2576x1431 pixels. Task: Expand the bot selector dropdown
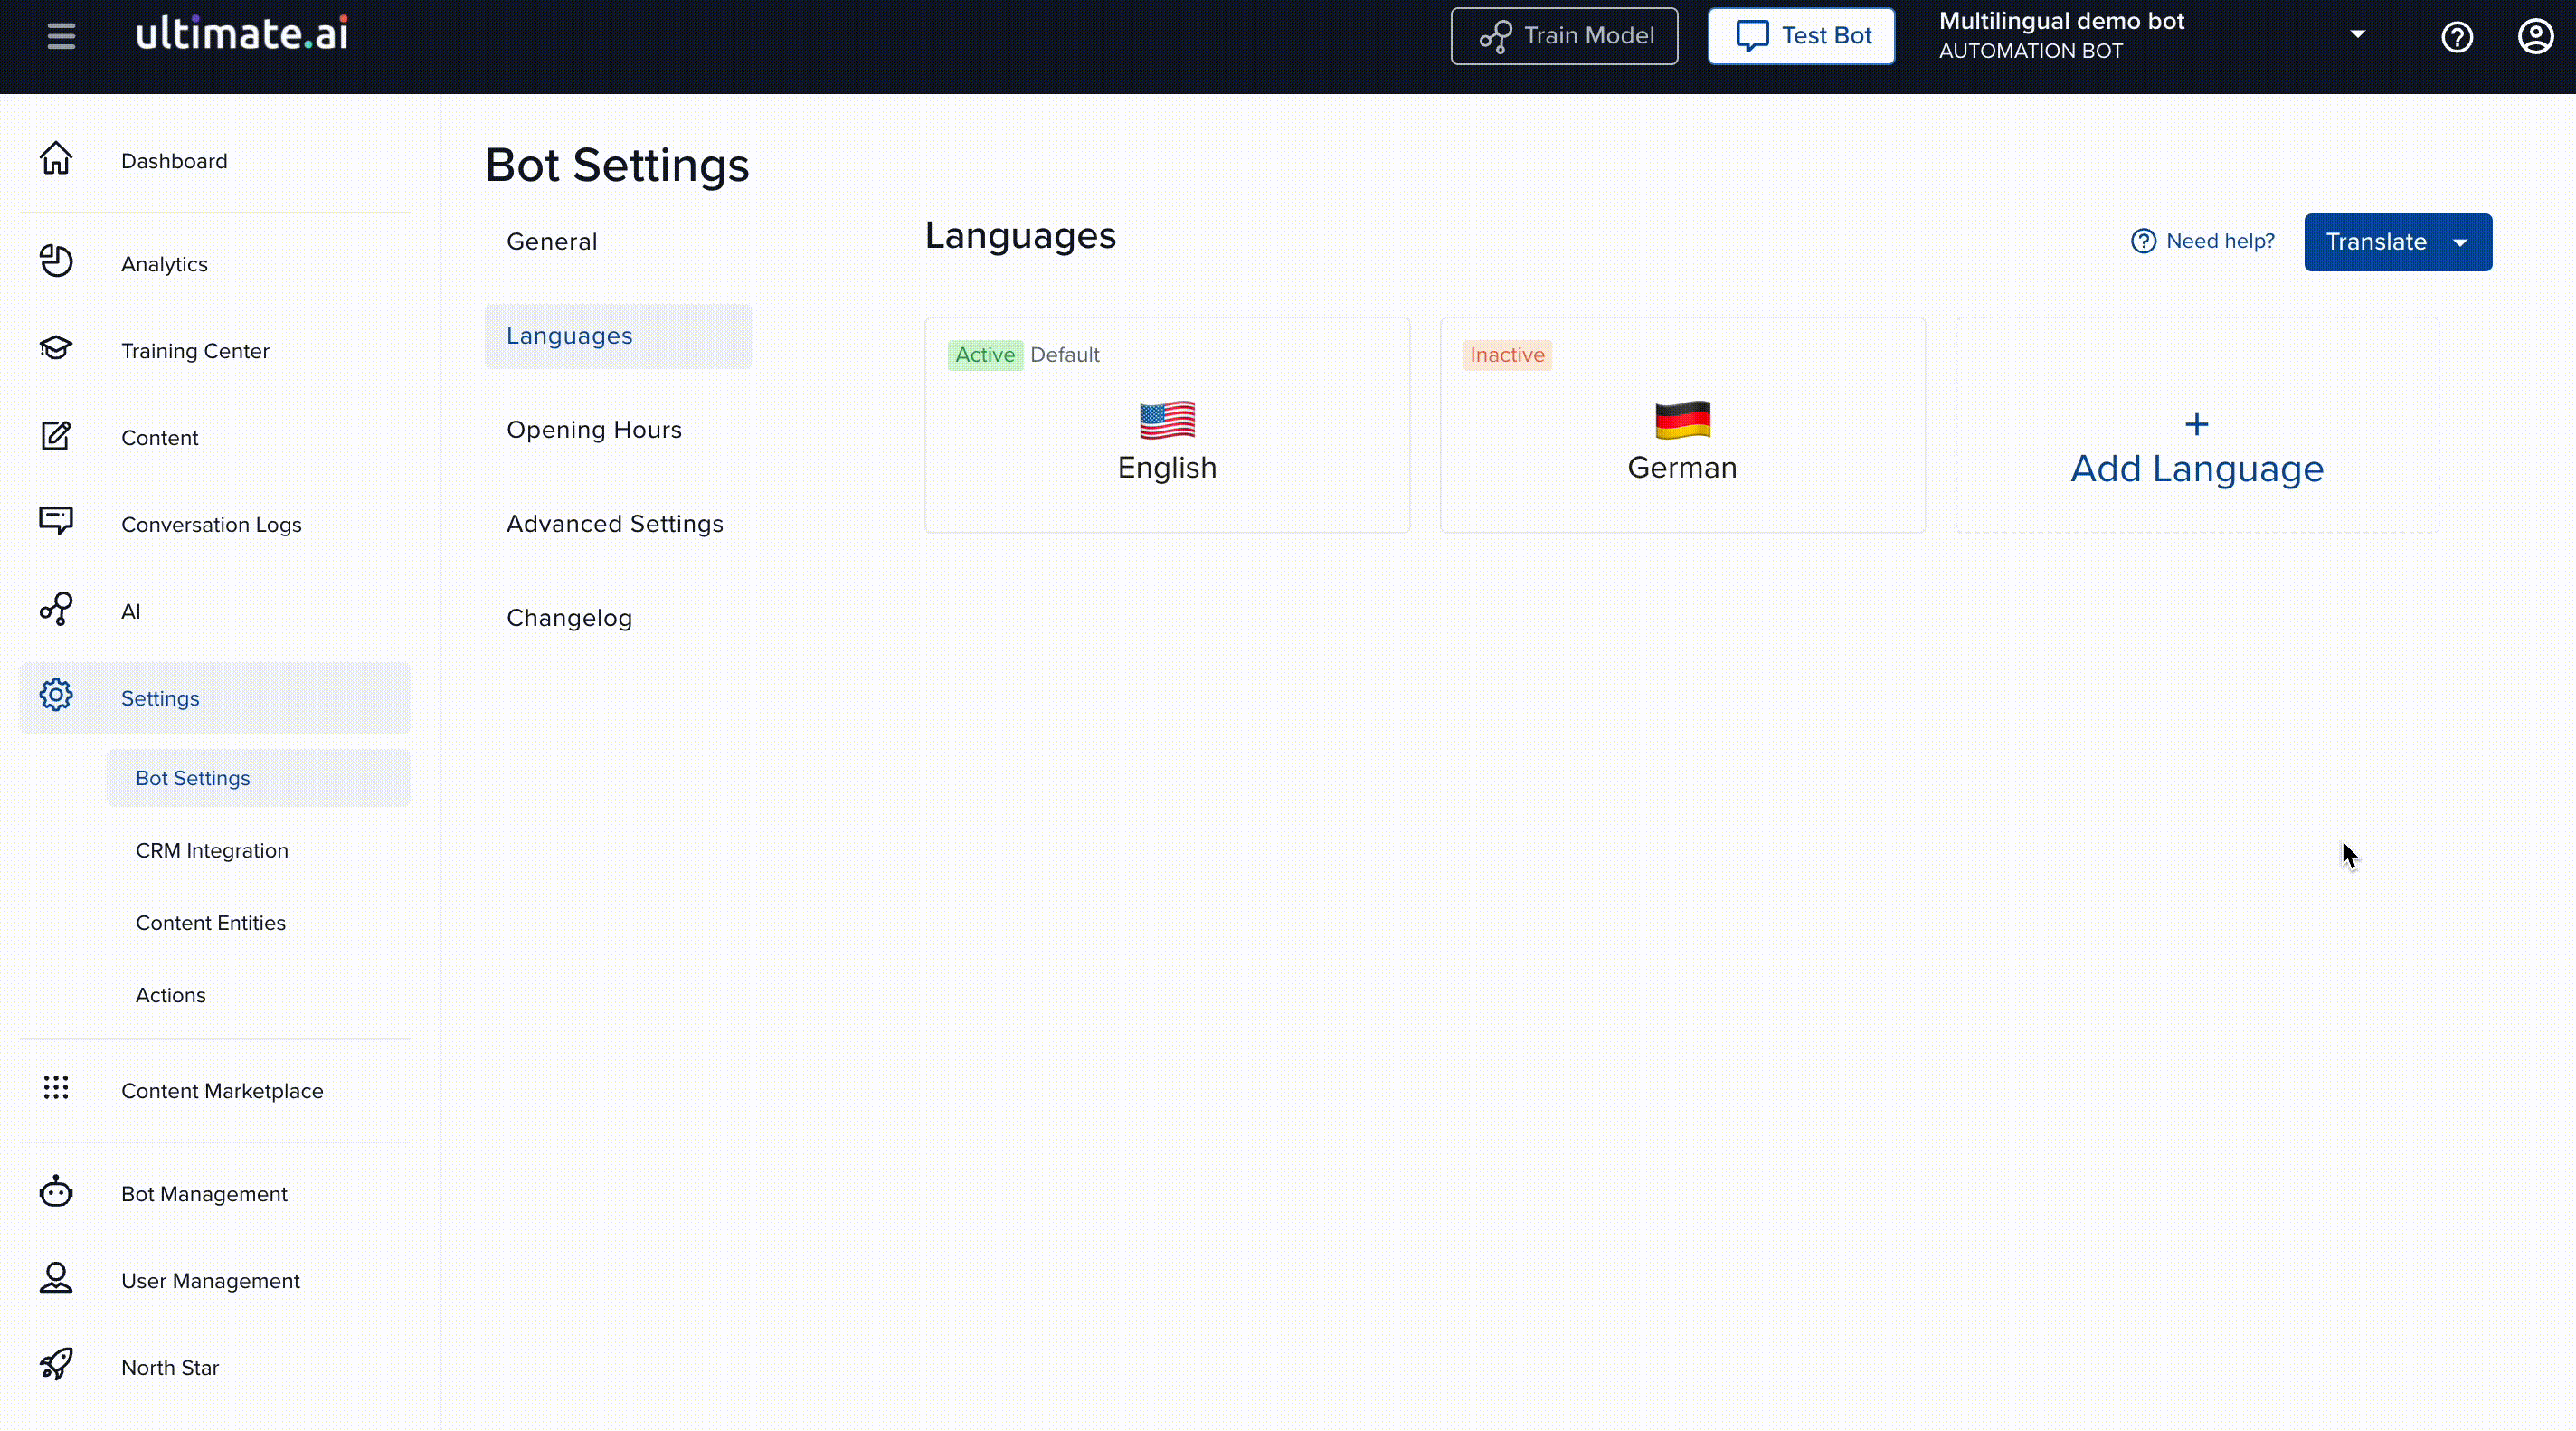[x=2357, y=33]
